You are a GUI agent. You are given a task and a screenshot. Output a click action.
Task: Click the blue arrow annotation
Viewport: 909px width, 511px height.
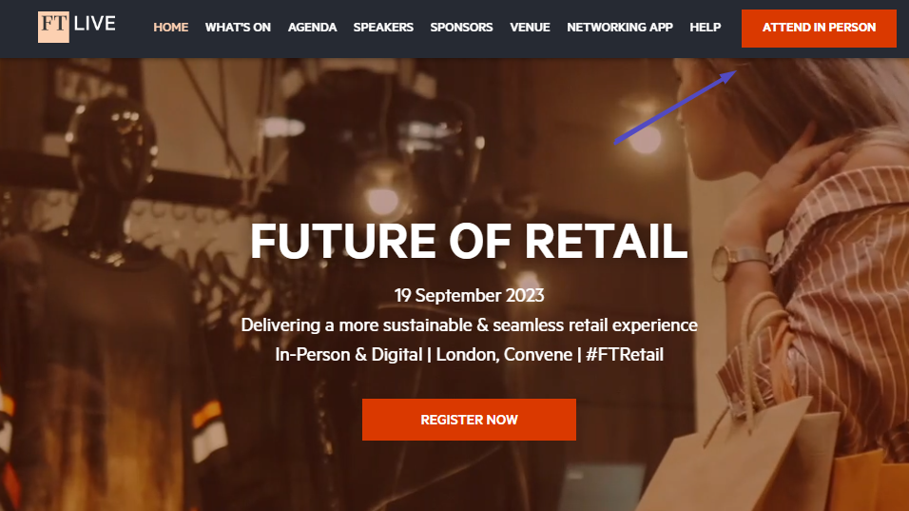pos(675,107)
